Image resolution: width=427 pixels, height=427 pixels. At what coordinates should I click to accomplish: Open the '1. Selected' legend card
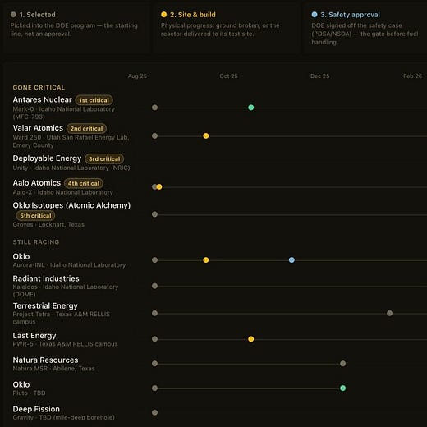click(76, 27)
